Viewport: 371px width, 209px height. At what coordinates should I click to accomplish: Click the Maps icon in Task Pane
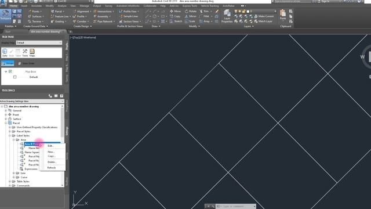32,53
